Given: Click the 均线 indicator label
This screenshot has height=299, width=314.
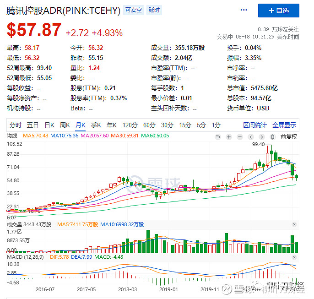Looking at the screenshot, I should [12, 136].
